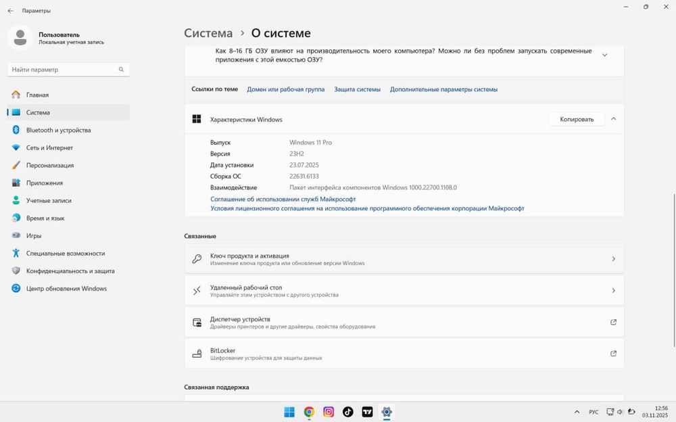Screen dimensions: 676x422
Task: Open TradingView app on taskbar
Action: click(367, 412)
